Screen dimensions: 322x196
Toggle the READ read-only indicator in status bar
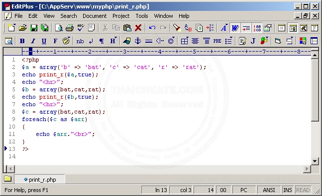coord(303,190)
